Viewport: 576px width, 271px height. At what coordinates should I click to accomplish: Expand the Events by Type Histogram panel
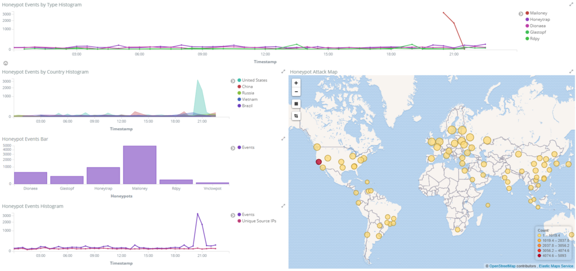[x=571, y=4]
